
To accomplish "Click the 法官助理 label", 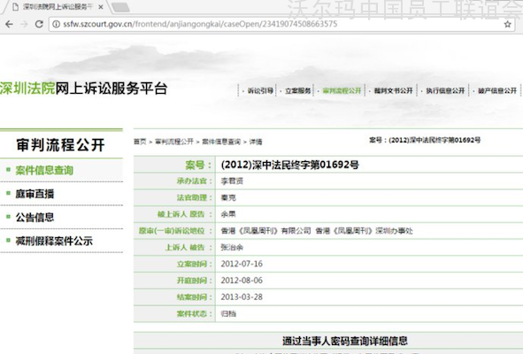I will tap(195, 198).
